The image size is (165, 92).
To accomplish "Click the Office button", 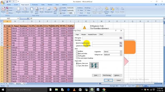I will [3, 3].
